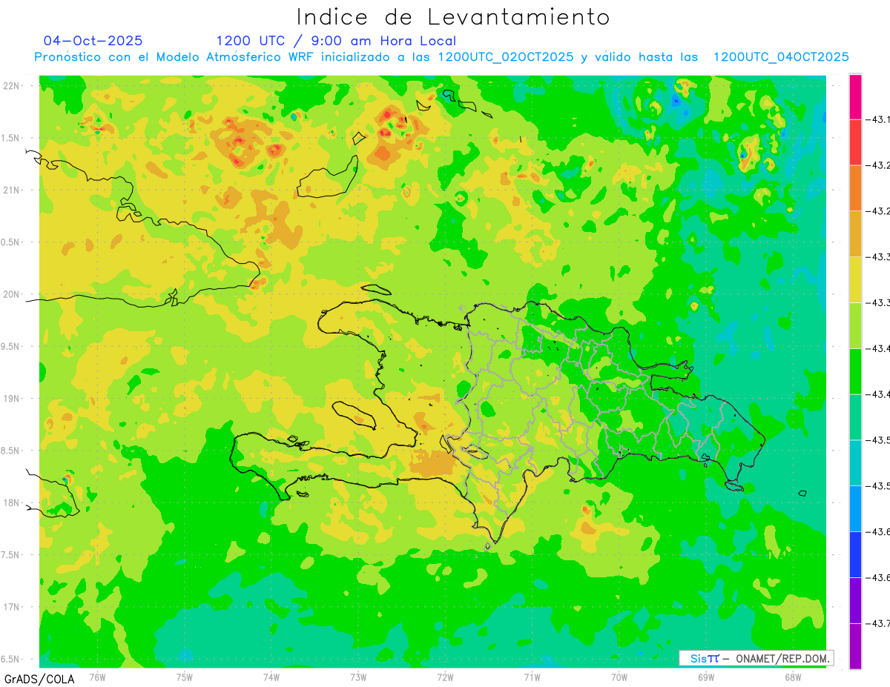This screenshot has height=687, width=890.
Task: Click the magenta swatch atop the color scale
Action: pos(855,96)
